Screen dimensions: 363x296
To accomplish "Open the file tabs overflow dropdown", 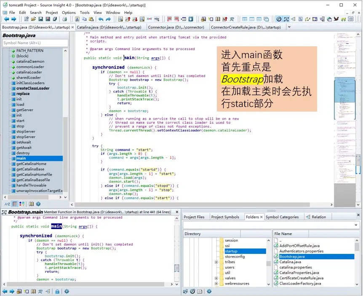I will [x=289, y=27].
